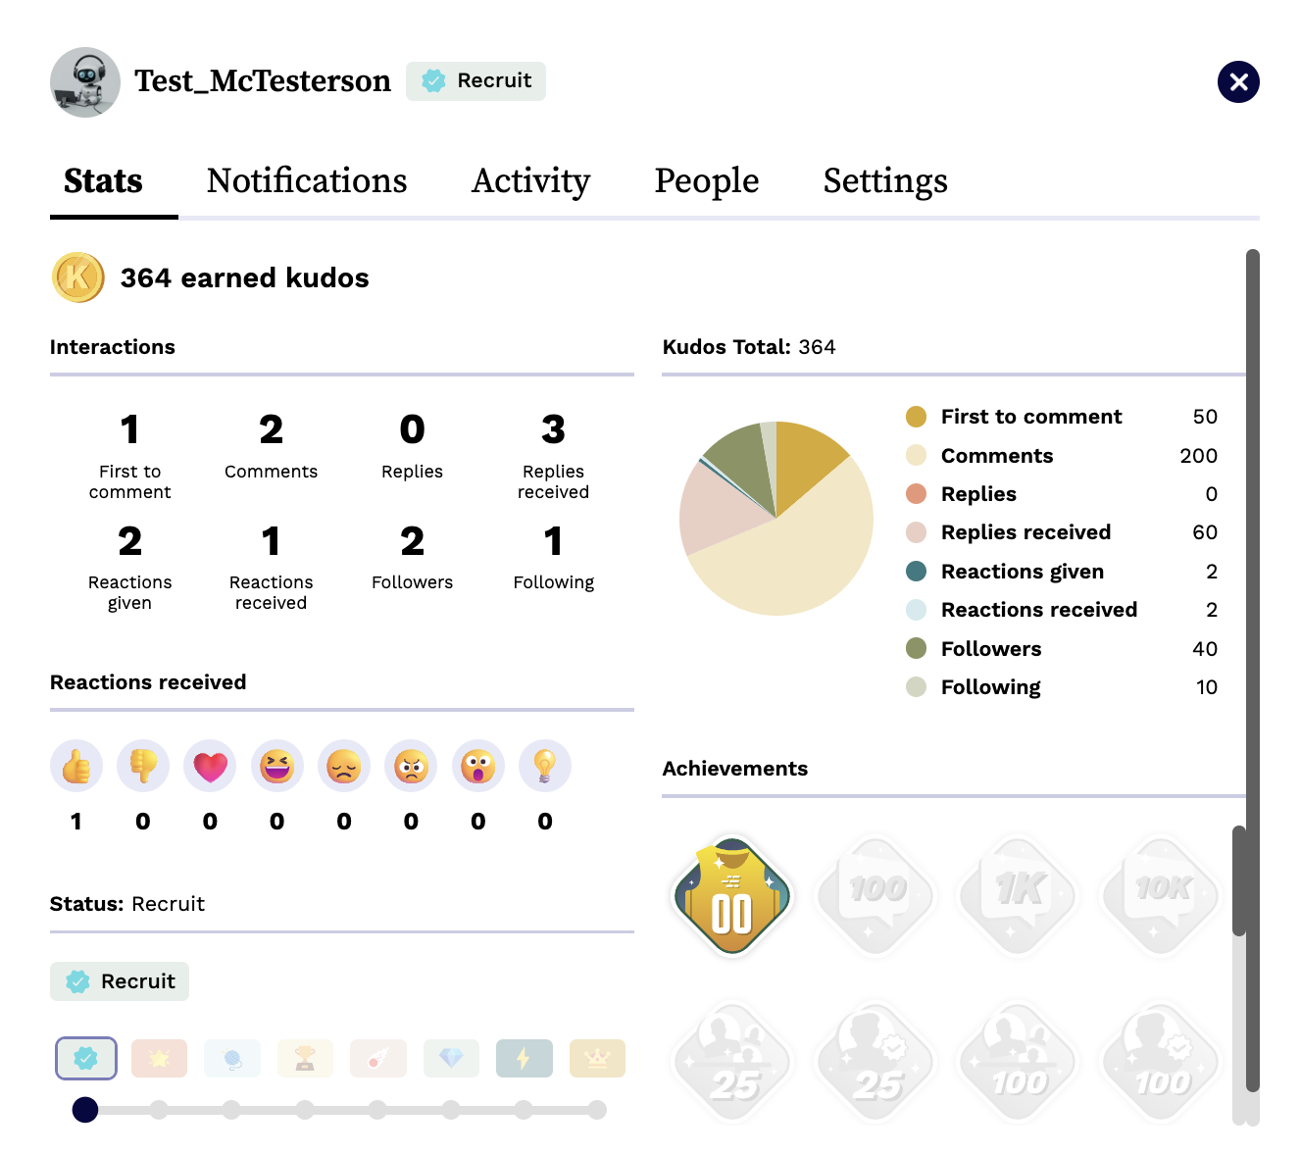Click the thumbs up reaction emoji
1300x1153 pixels.
point(76,766)
